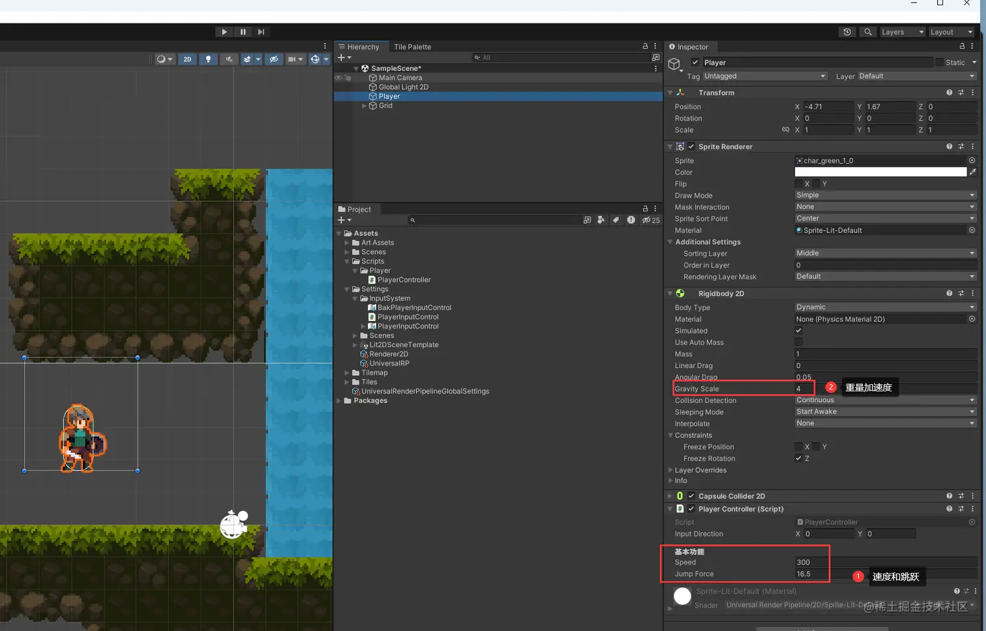Switch to the Tile Palette tab
The height and width of the screenshot is (631, 986).
[x=412, y=47]
